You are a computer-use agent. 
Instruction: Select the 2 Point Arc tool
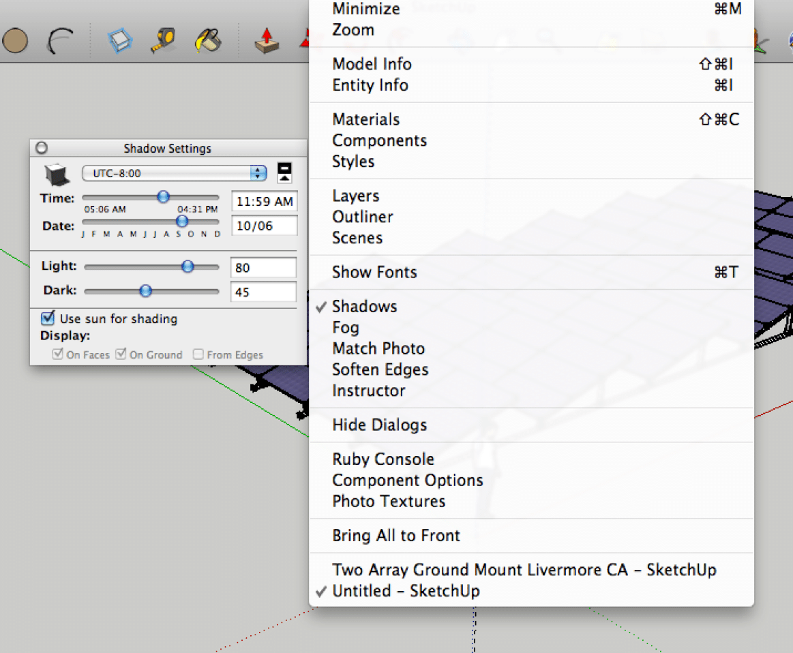pyautogui.click(x=60, y=41)
